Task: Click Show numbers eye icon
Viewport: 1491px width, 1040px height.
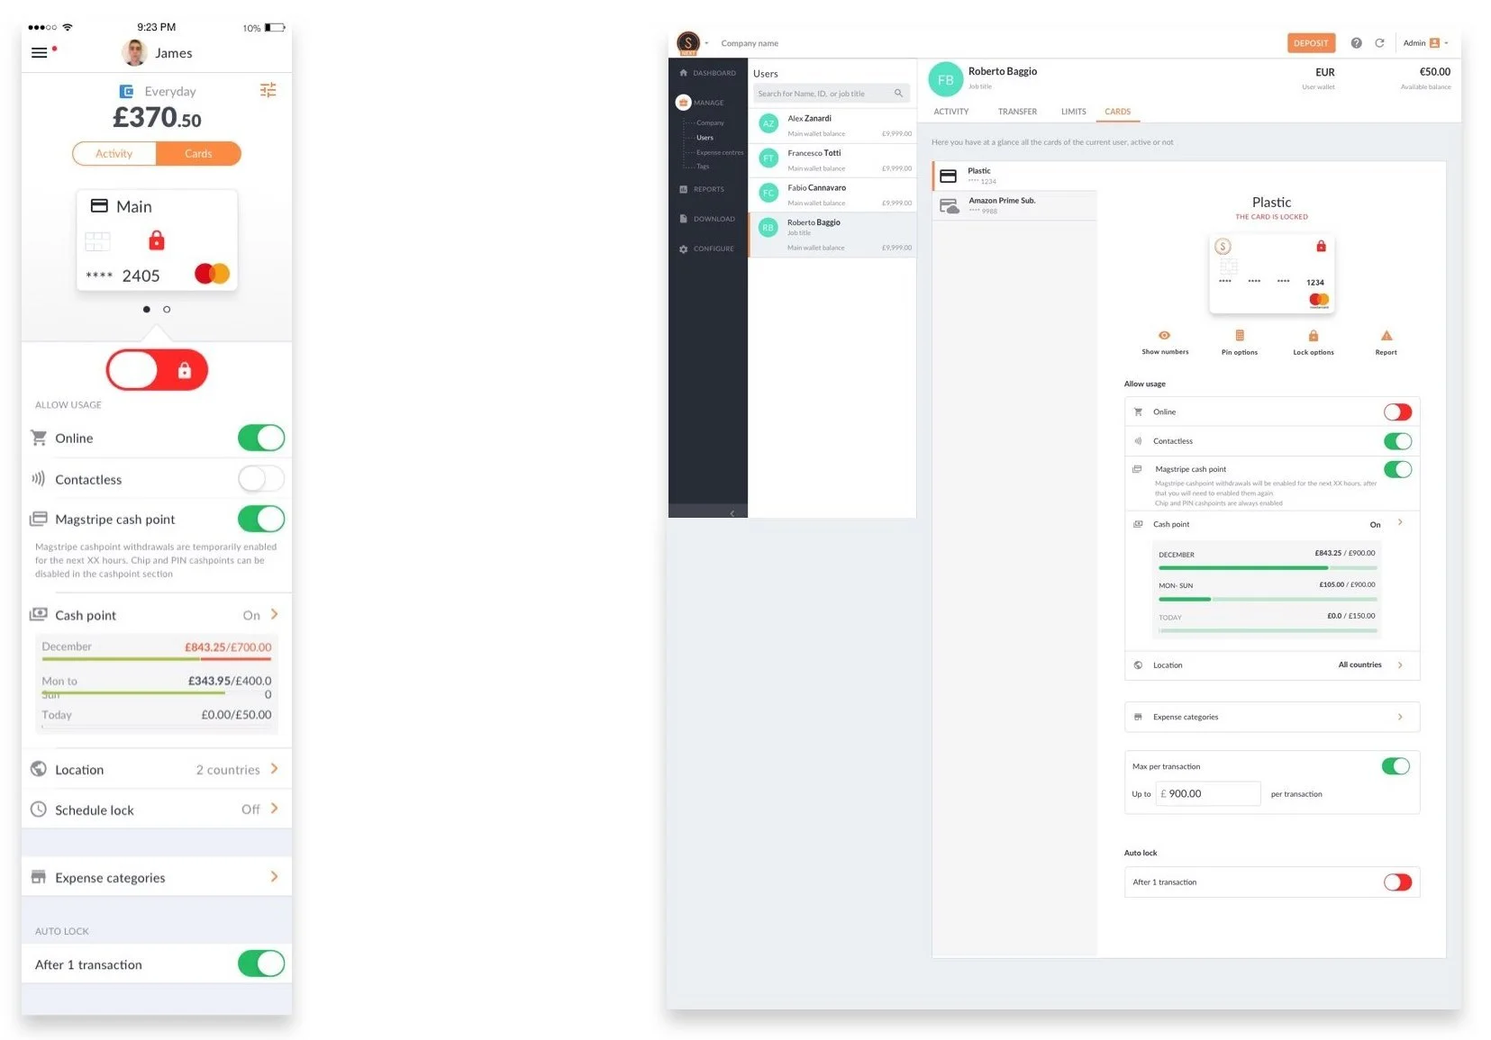Action: click(1164, 335)
